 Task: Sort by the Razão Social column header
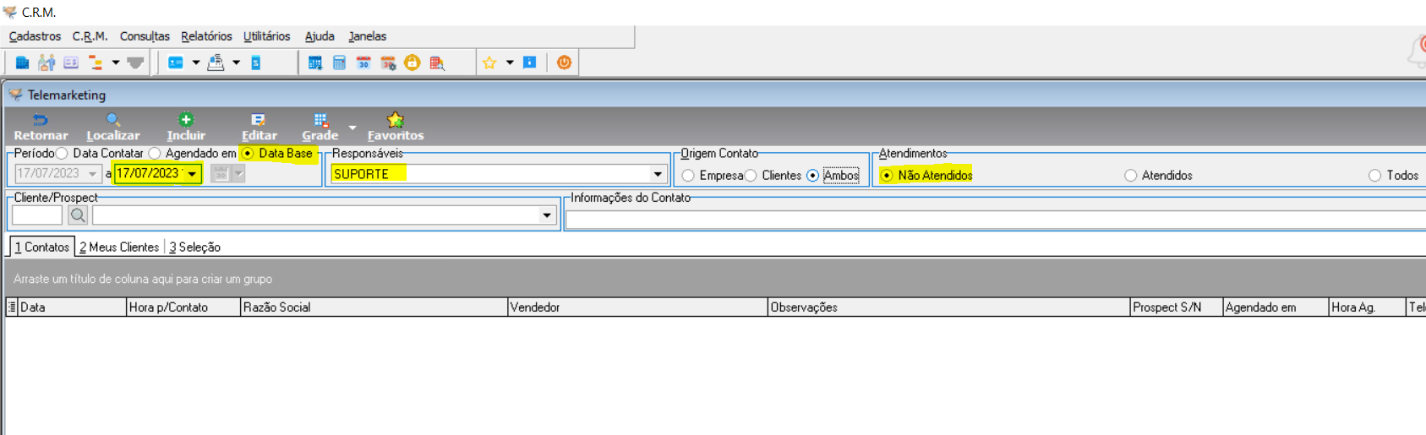click(x=374, y=307)
